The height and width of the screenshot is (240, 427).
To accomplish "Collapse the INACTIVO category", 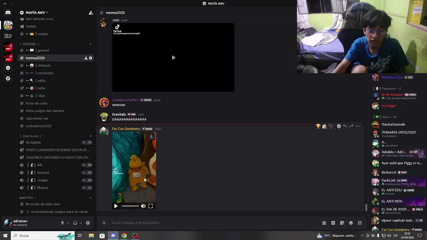I will [x=28, y=198].
